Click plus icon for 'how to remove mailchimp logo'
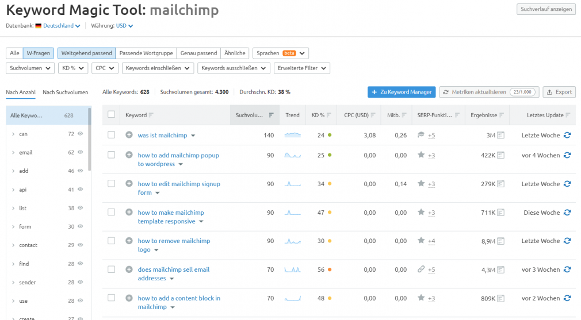This screenshot has height=320, width=581. click(x=129, y=241)
